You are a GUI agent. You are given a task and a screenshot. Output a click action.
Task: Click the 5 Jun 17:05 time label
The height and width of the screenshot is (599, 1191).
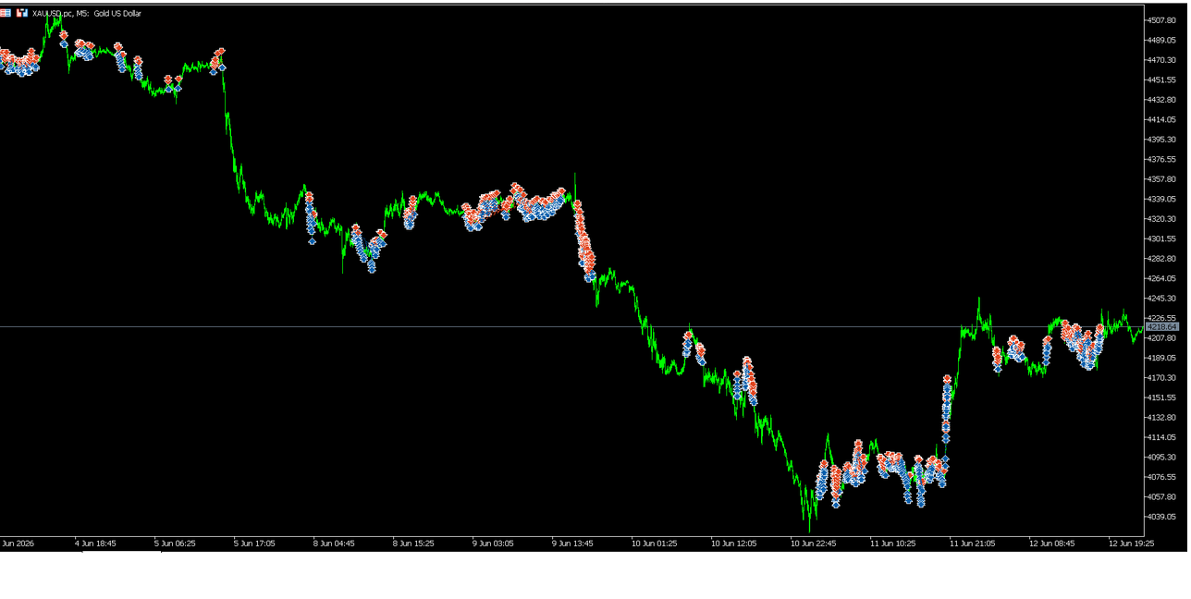254,544
